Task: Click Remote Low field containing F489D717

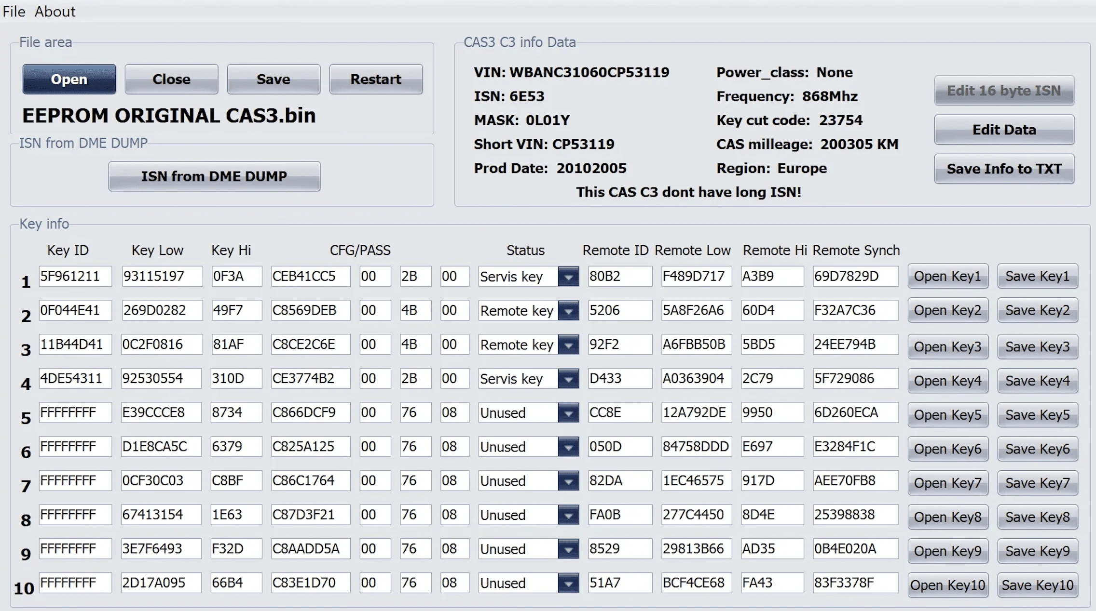Action: pos(696,277)
